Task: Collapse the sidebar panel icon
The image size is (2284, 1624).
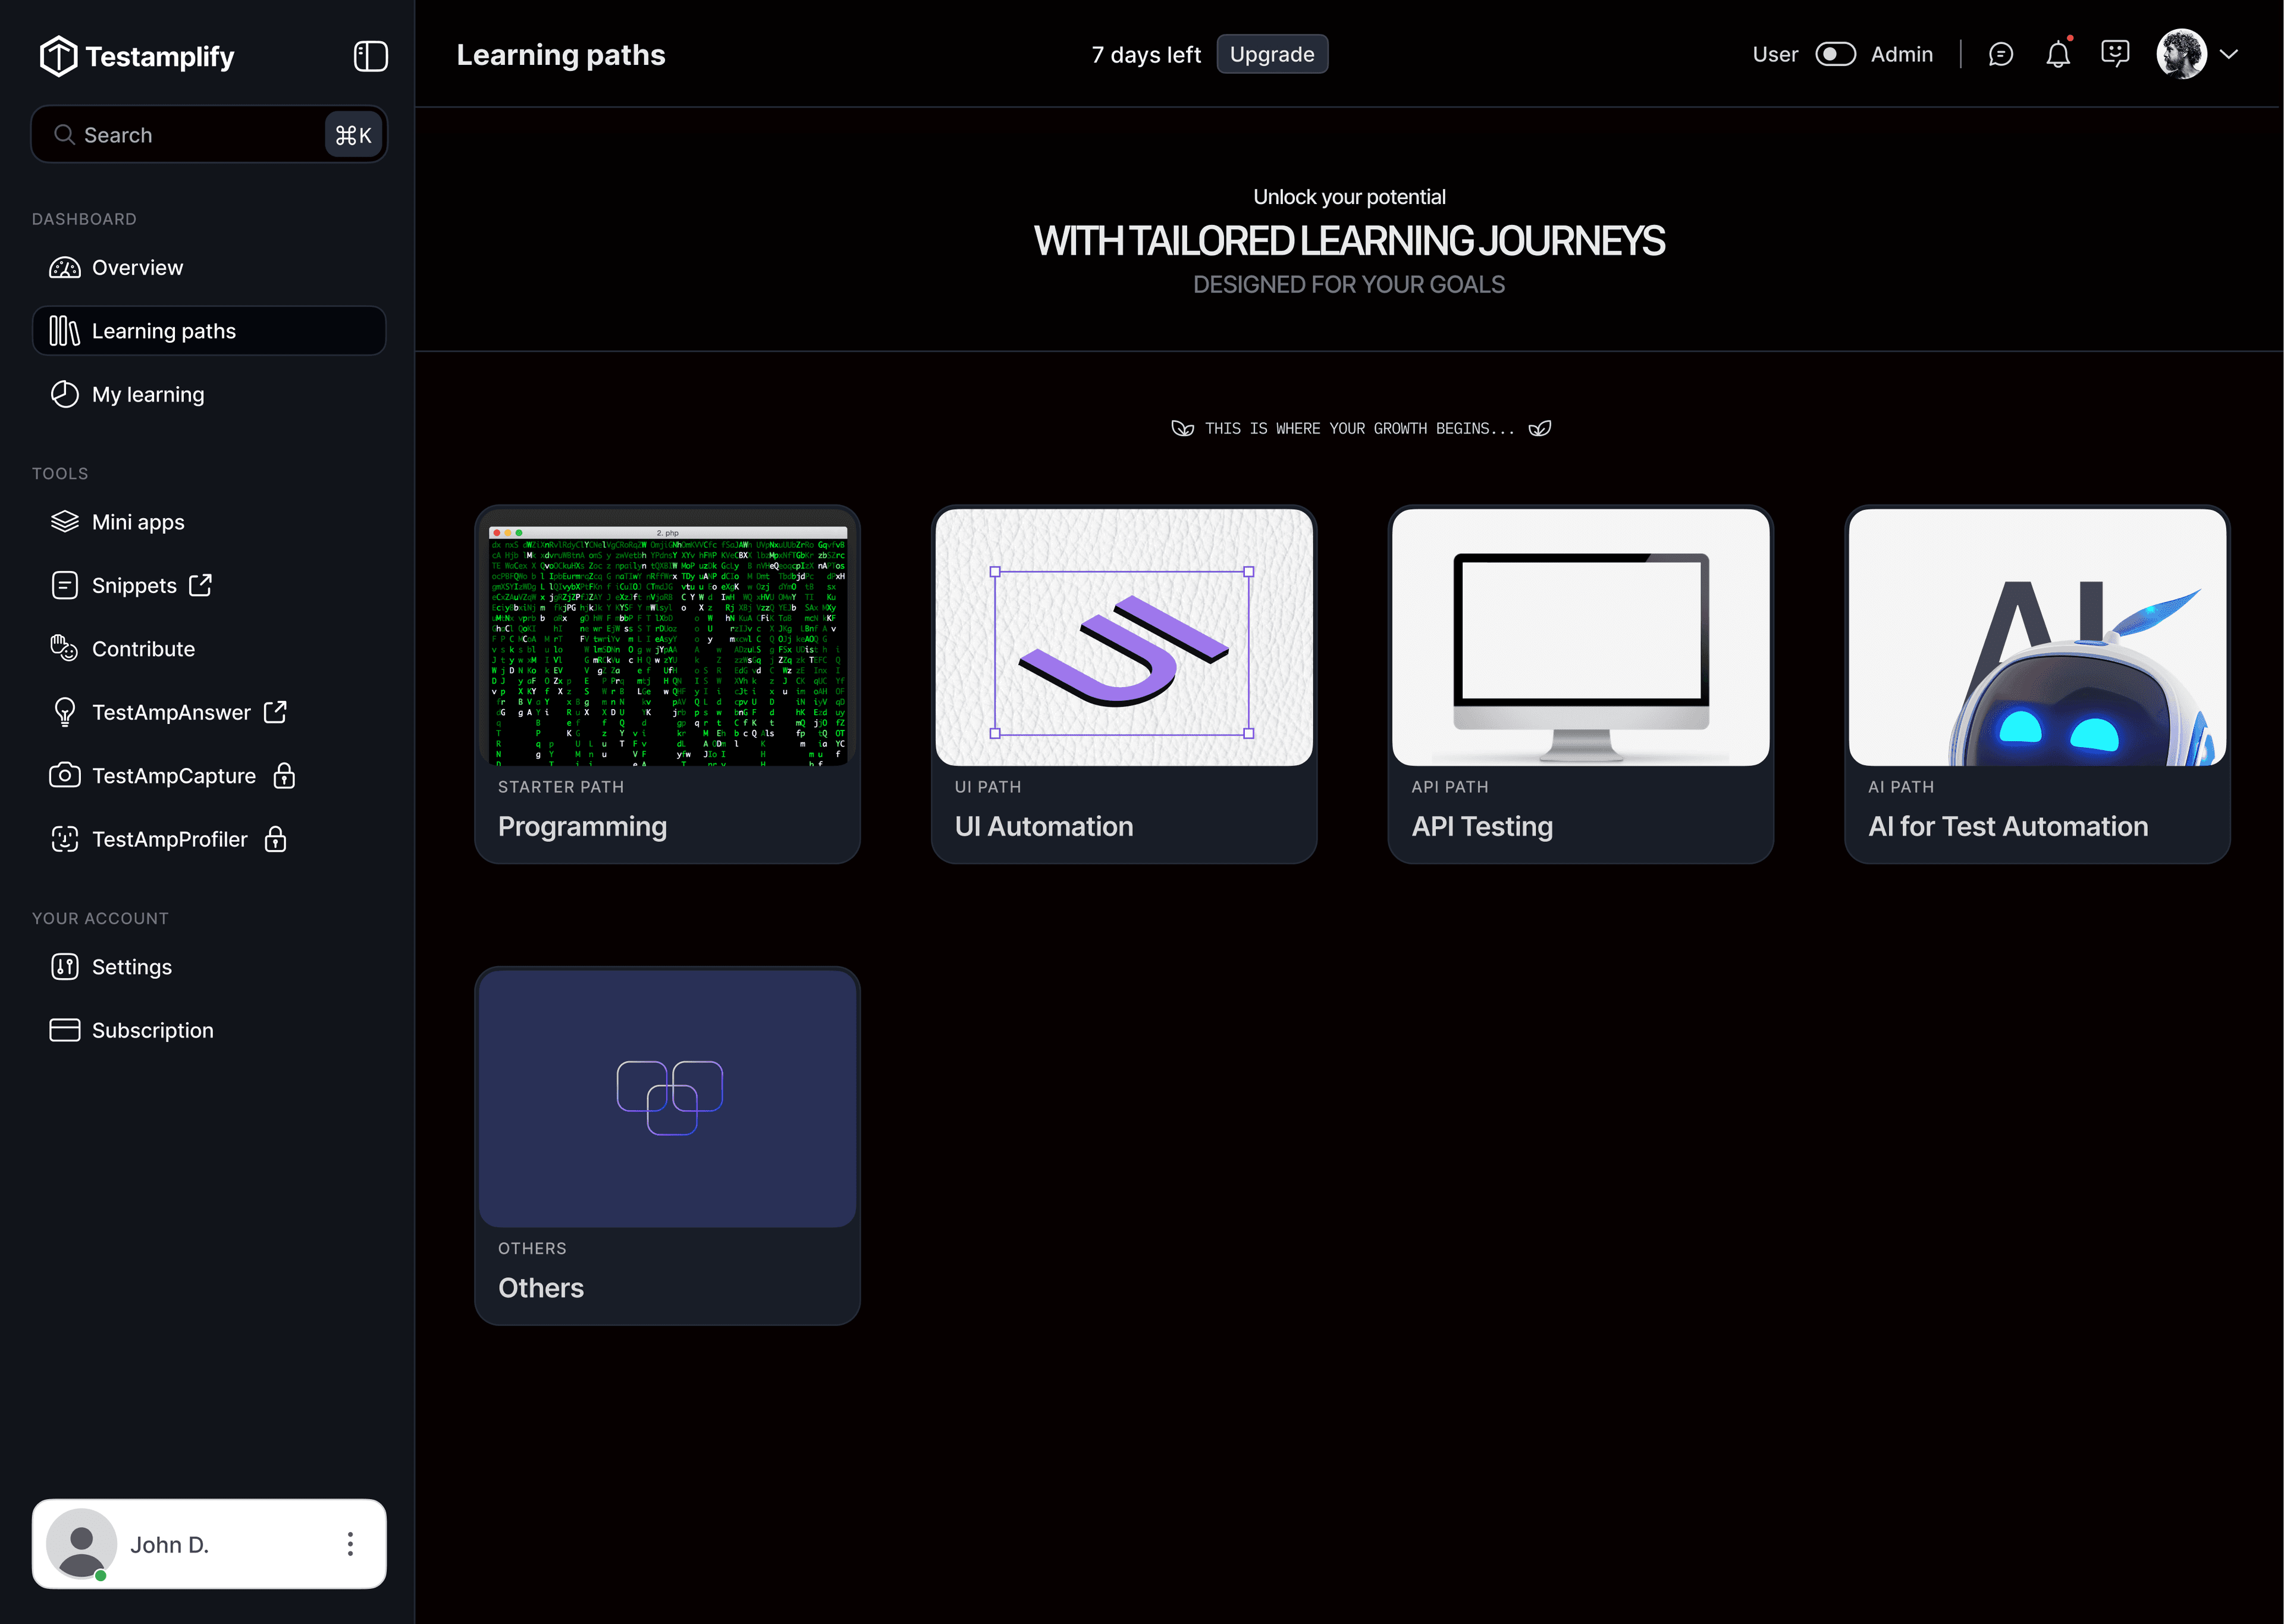Action: pos(370,56)
